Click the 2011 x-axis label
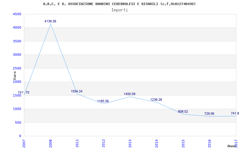239x149 pixels. tap(77, 143)
